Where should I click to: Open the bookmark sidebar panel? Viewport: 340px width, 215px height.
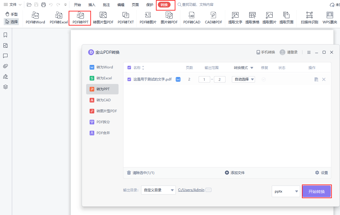5,35
